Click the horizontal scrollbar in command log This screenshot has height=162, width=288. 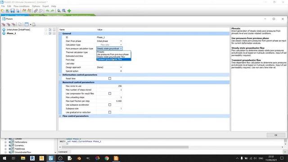click(125, 147)
